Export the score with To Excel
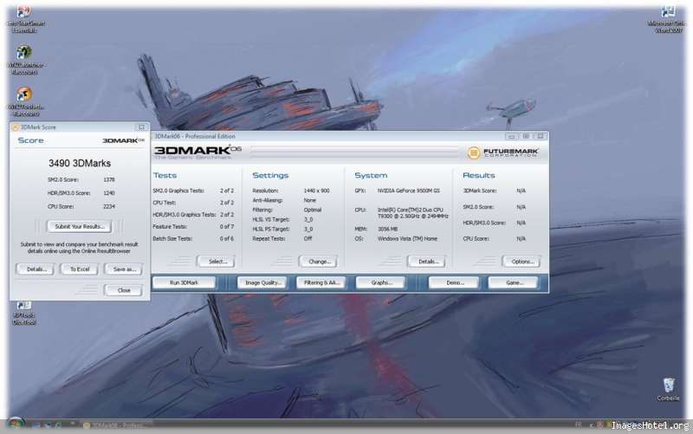 click(x=80, y=269)
